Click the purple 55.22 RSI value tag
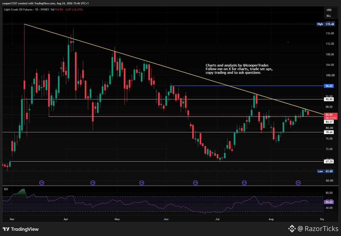The height and width of the screenshot is (236, 341). click(x=329, y=202)
